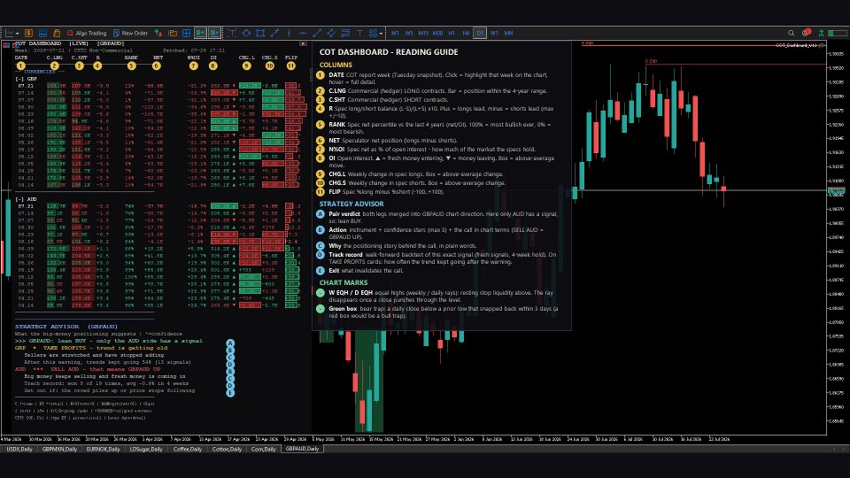
Task: Switch to GBPMXN,Daily chart tab
Action: [59, 450]
